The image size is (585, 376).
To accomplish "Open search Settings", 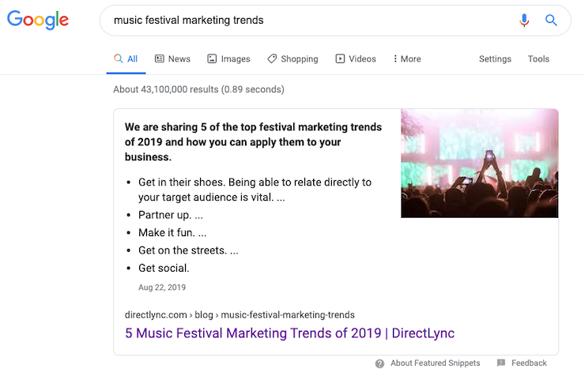I will click(495, 59).
